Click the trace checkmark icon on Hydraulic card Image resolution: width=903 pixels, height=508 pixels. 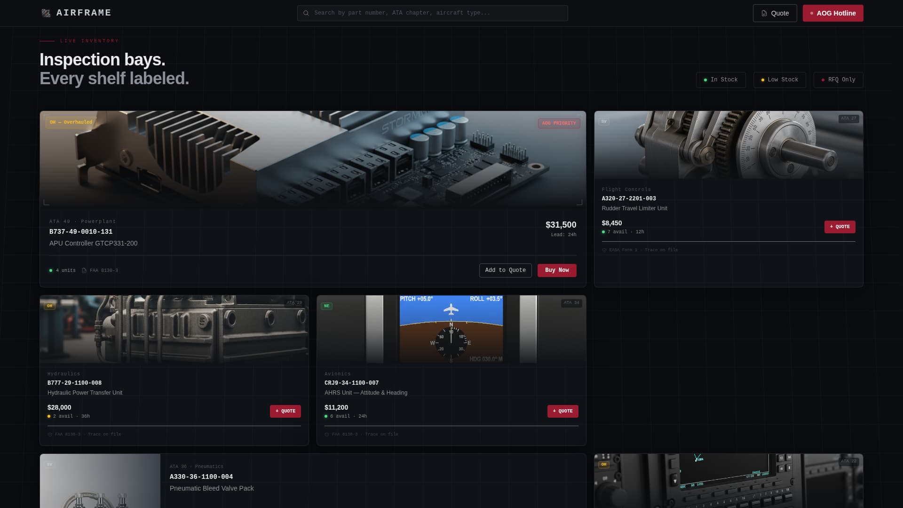pos(49,434)
